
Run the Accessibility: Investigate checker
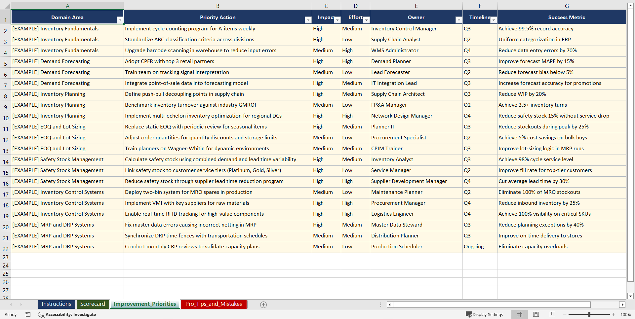tap(67, 314)
